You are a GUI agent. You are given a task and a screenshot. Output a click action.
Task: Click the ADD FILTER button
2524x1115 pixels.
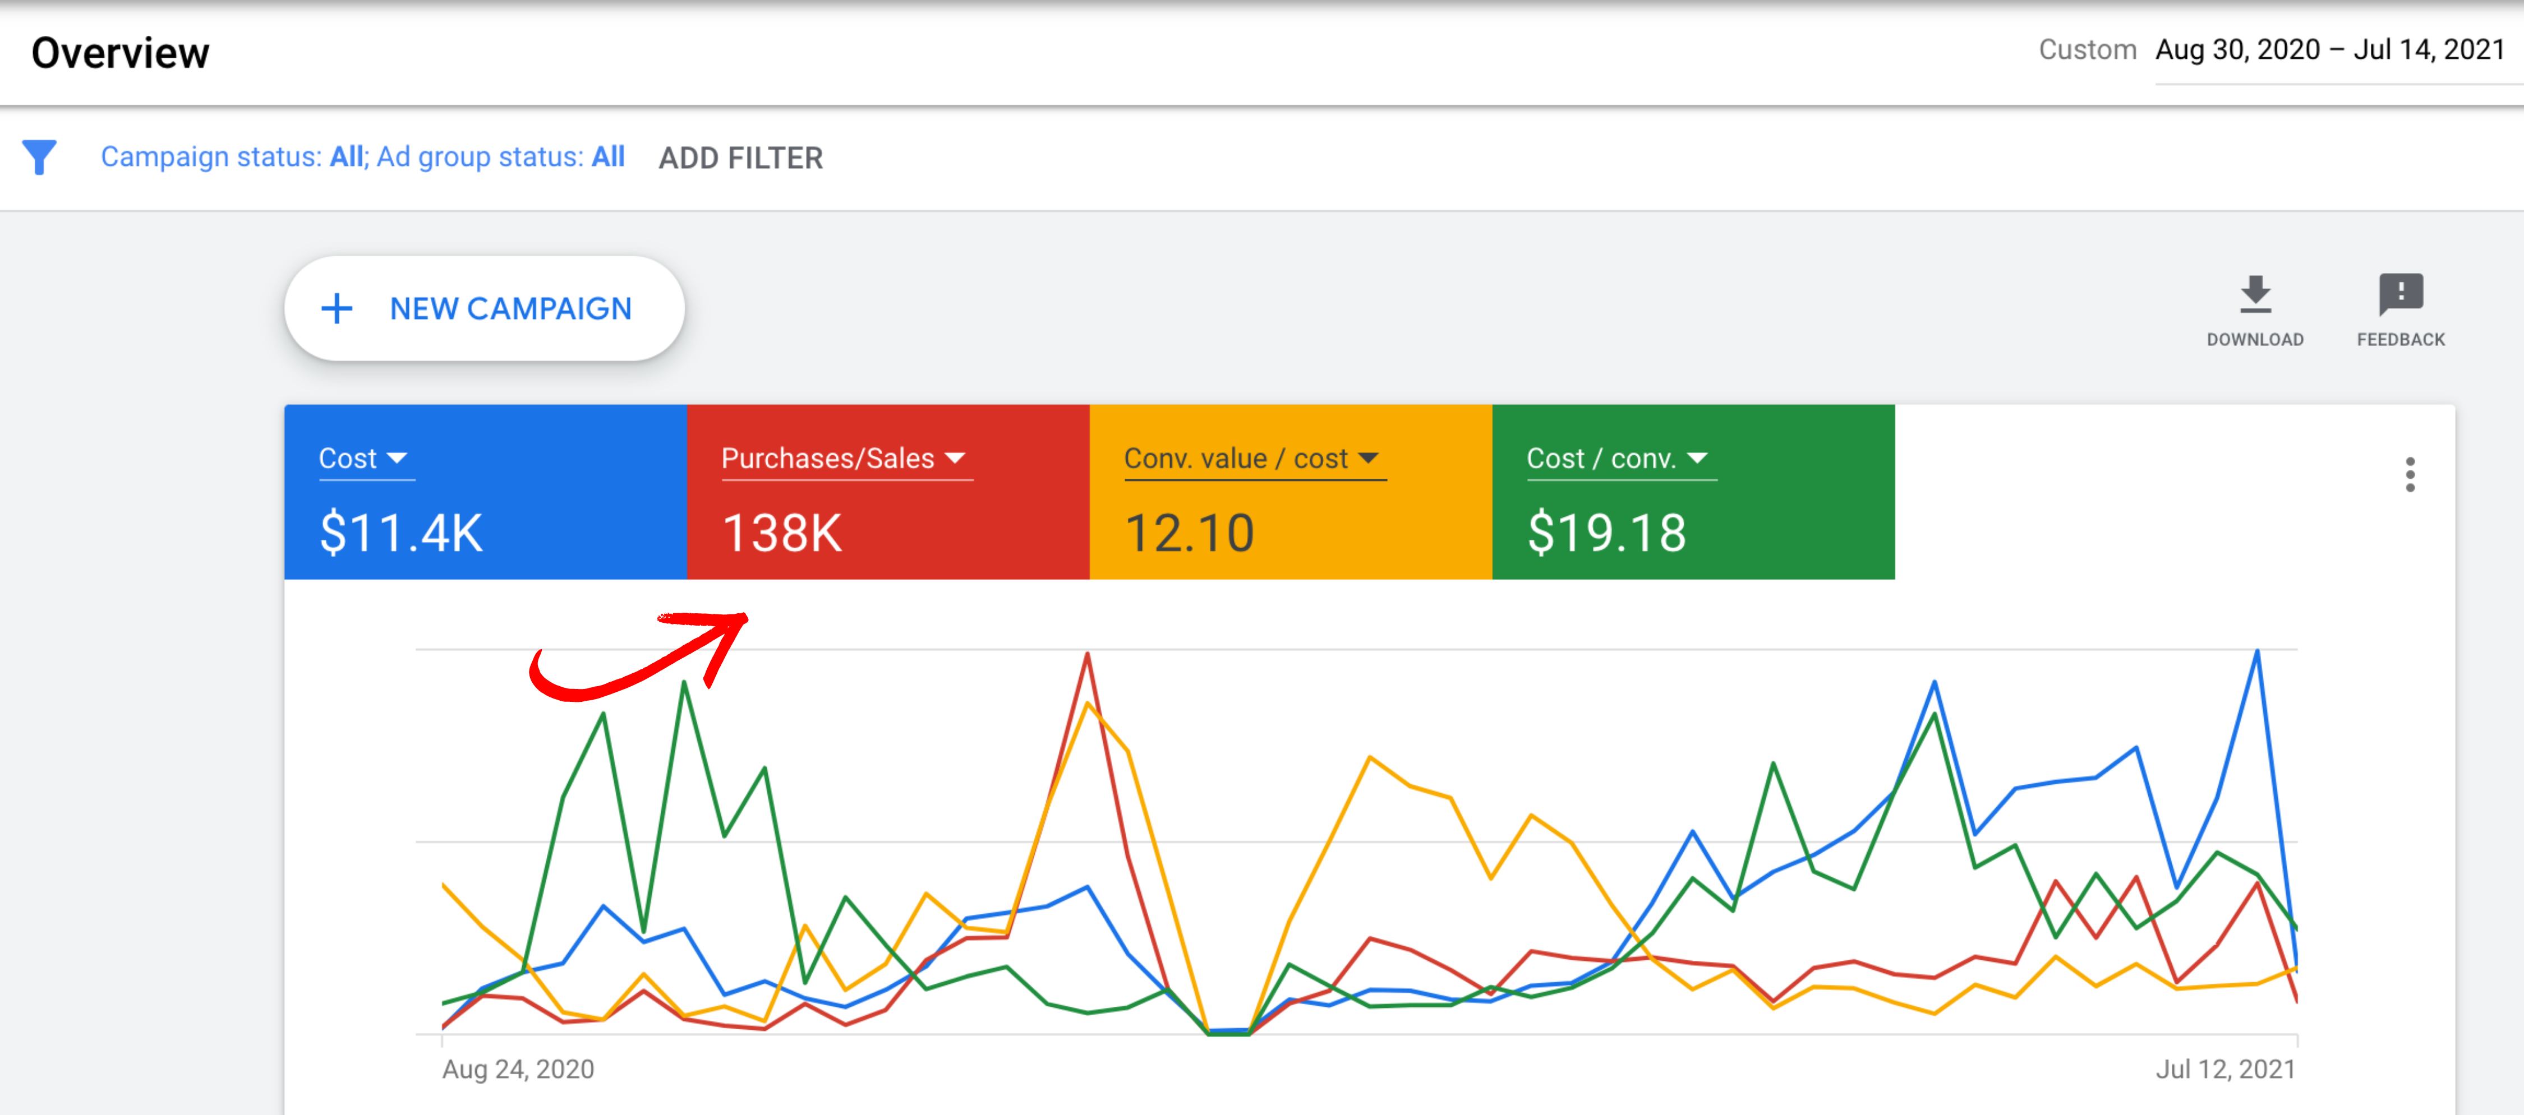[x=740, y=158]
